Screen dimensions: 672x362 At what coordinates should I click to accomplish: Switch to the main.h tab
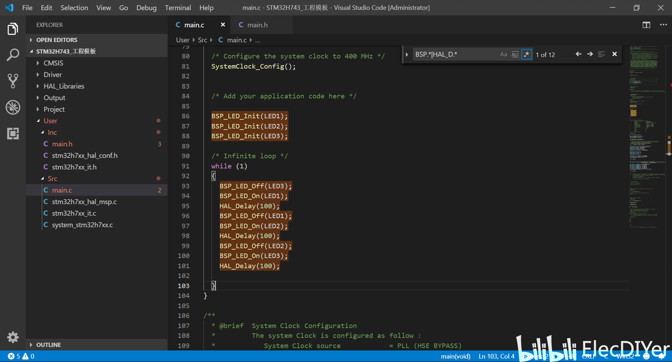click(x=257, y=25)
